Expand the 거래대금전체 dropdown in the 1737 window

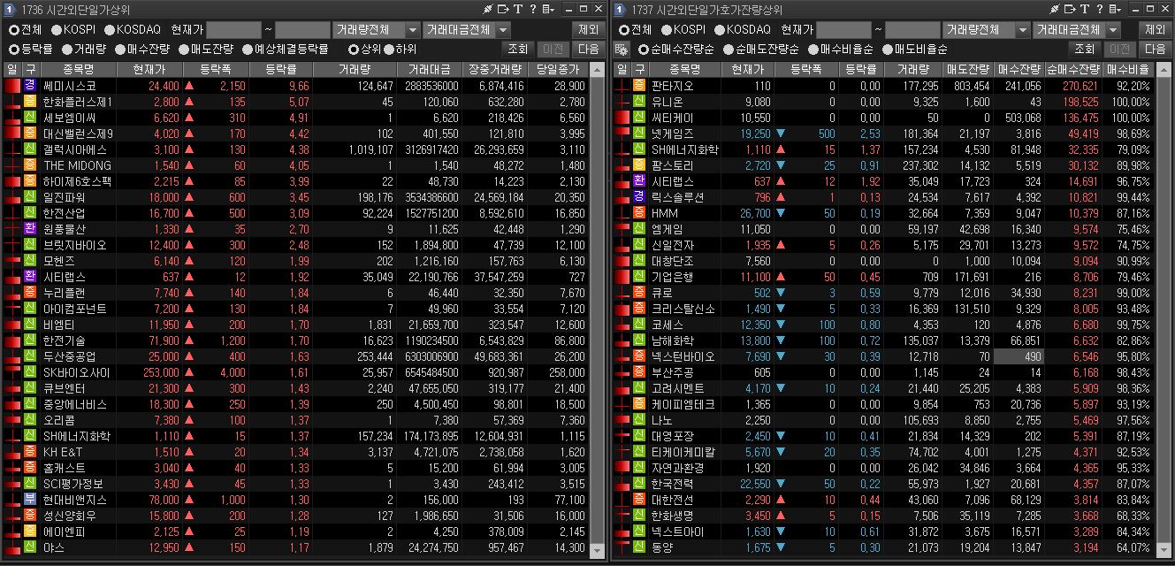(1113, 29)
